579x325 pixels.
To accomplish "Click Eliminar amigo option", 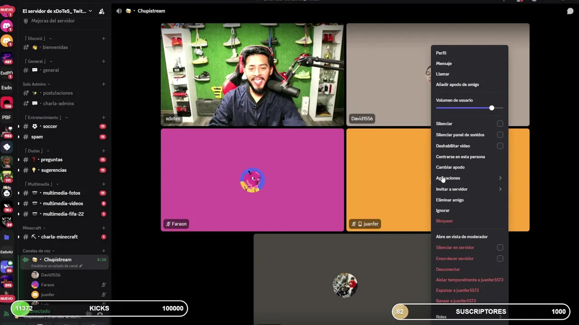I will click(450, 200).
